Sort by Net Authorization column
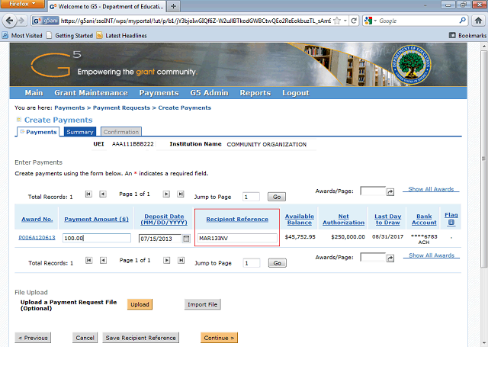The height and width of the screenshot is (366, 488). click(x=344, y=220)
